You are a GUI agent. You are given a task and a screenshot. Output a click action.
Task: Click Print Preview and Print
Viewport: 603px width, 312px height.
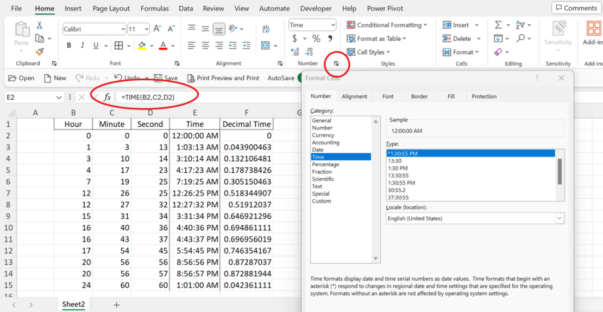click(223, 78)
